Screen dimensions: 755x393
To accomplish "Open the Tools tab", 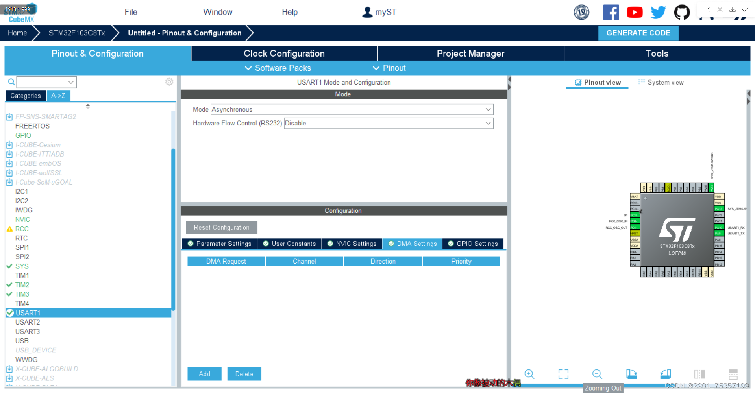I will pos(657,54).
